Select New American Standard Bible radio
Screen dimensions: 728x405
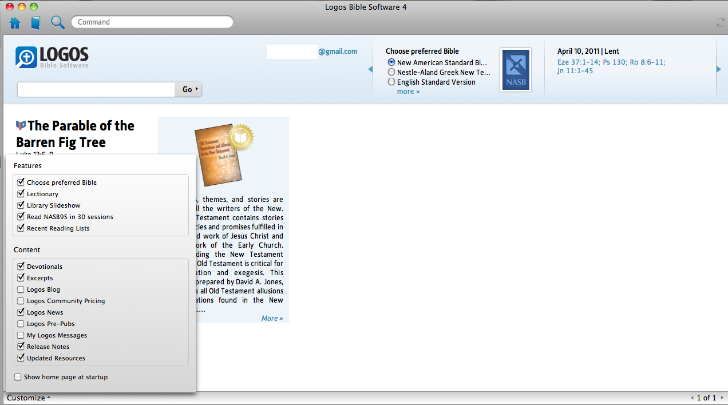click(x=391, y=62)
